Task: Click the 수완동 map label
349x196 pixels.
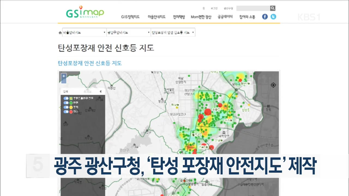Action: [x=216, y=109]
